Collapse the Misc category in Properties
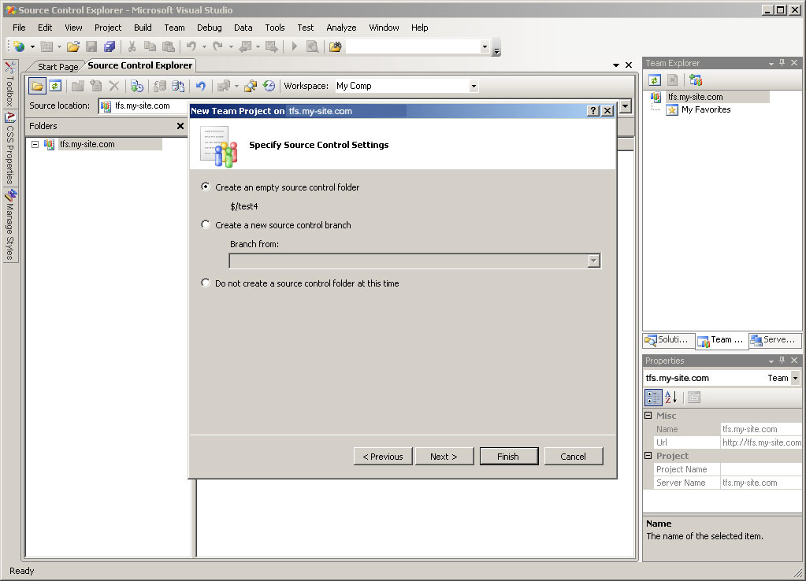Image resolution: width=806 pixels, height=581 pixels. click(x=648, y=415)
